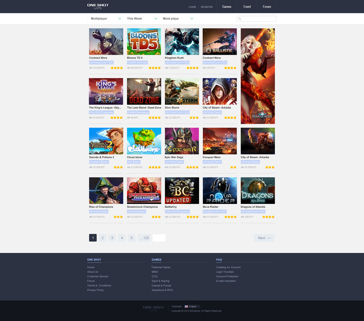
Task: Open the Dino Storm thumbnail
Action: (x=182, y=91)
